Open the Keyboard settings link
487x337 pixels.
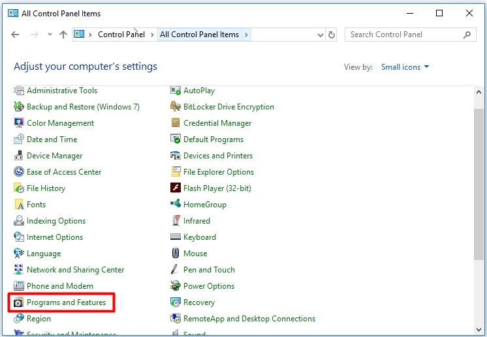coord(199,237)
